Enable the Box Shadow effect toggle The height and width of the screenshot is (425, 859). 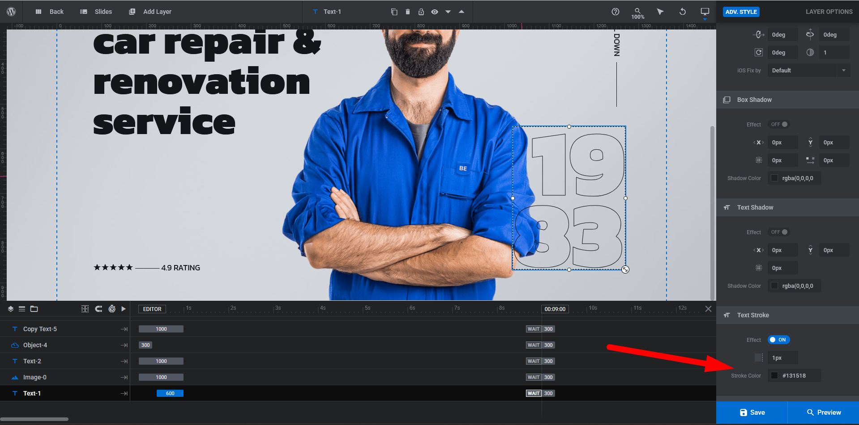pos(779,124)
